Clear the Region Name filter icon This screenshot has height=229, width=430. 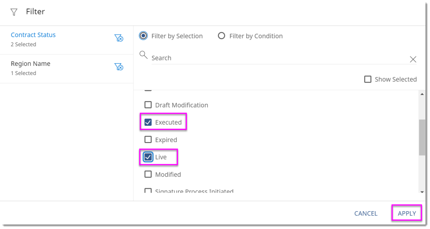pos(119,67)
